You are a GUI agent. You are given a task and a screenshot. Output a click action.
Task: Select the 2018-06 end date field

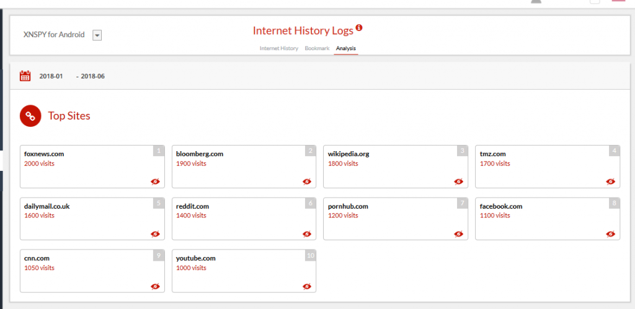tap(93, 76)
